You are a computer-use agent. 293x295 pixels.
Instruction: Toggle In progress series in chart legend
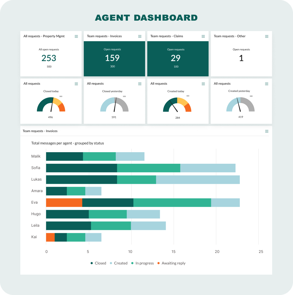tap(142, 263)
